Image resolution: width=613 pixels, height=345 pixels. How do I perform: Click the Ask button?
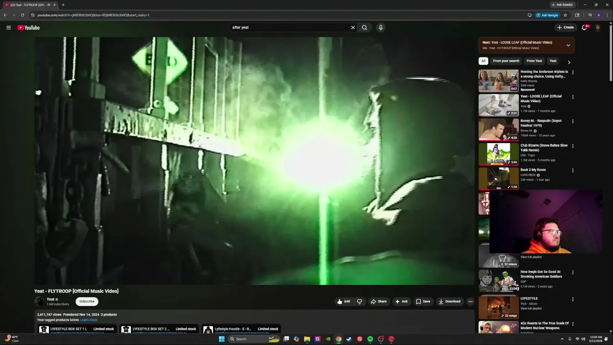(401, 301)
